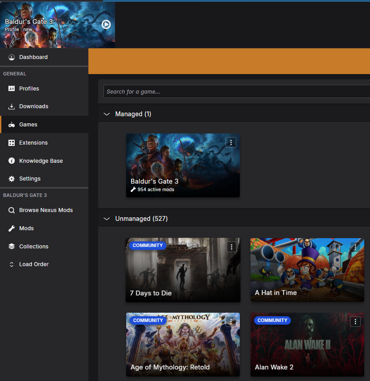Select the Age of Mythology: Retold thumbnail
Image resolution: width=370 pixels, height=381 pixels.
click(x=183, y=344)
